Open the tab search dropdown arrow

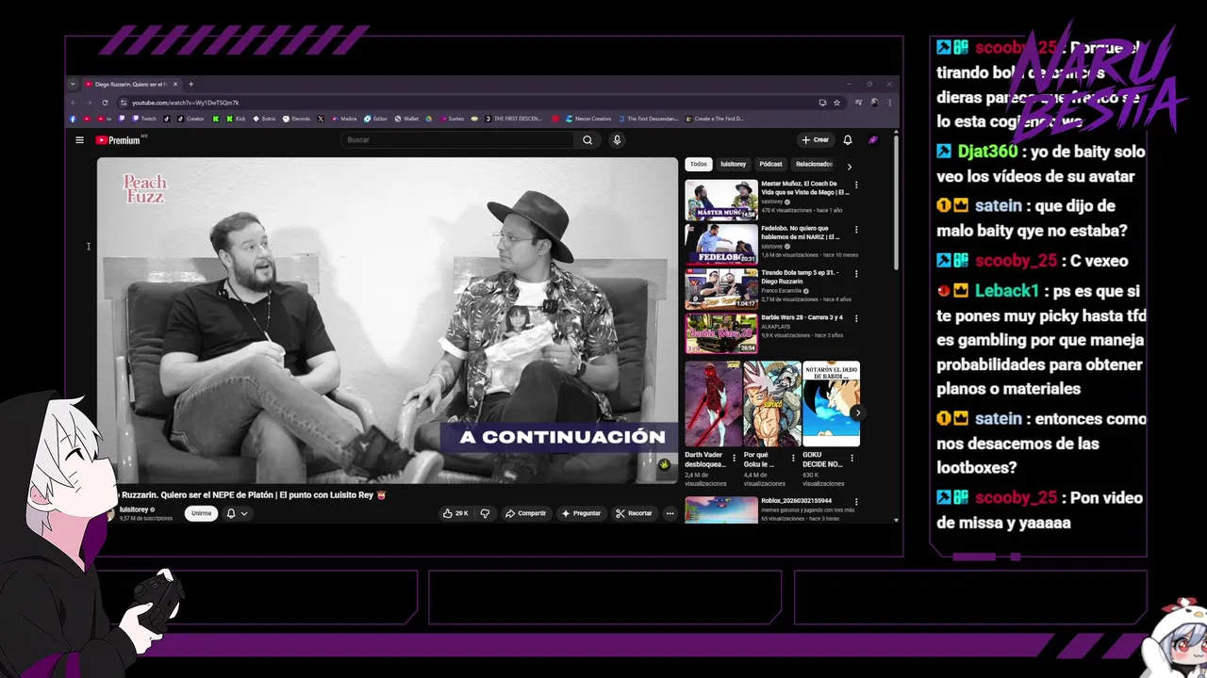[x=73, y=84]
